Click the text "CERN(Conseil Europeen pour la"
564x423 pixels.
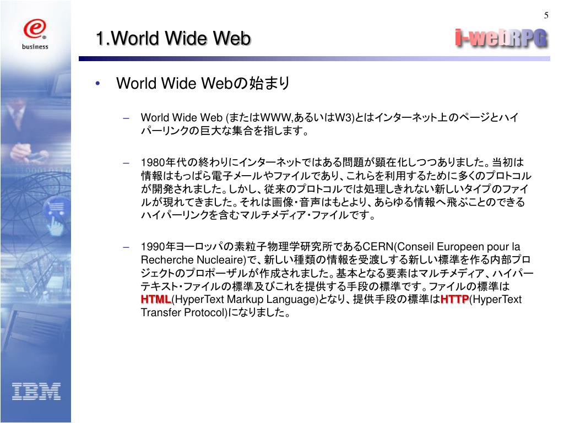coord(441,247)
